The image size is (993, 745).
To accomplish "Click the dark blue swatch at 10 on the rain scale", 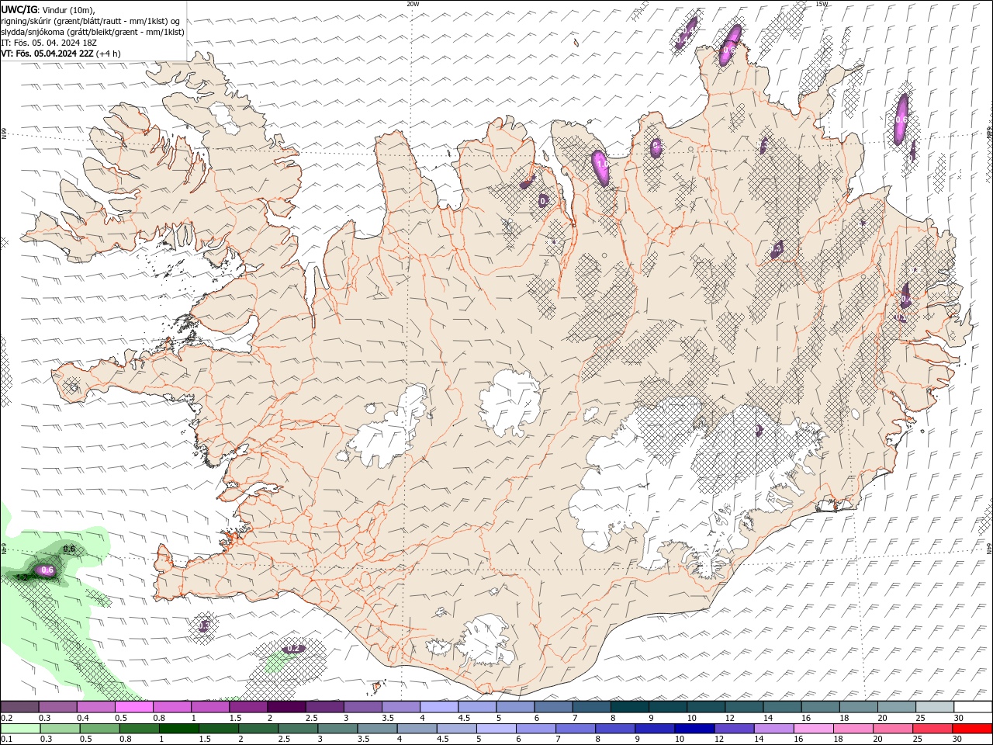I will point(694,729).
